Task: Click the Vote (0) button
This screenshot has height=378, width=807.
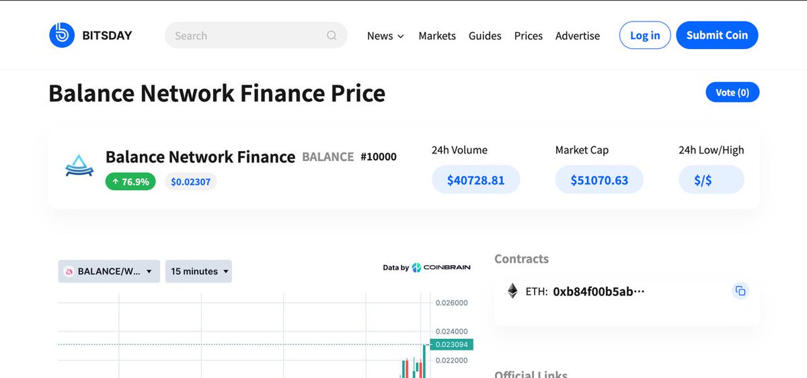Action: [x=732, y=92]
